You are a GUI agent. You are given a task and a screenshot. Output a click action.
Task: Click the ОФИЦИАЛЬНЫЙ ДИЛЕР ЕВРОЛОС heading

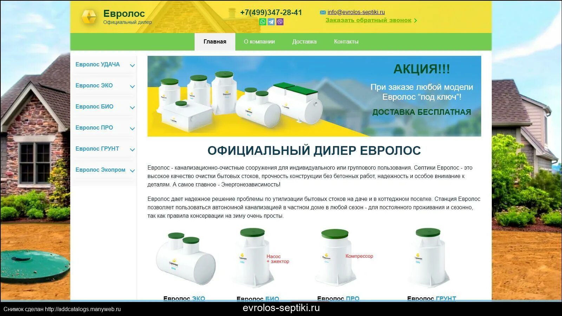314,151
